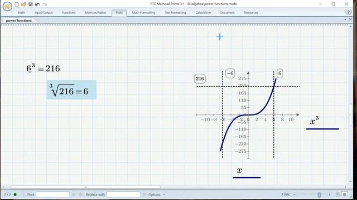Screen dimensions: 357x200
Task: Click inside the Replace with field
Action: [123, 194]
